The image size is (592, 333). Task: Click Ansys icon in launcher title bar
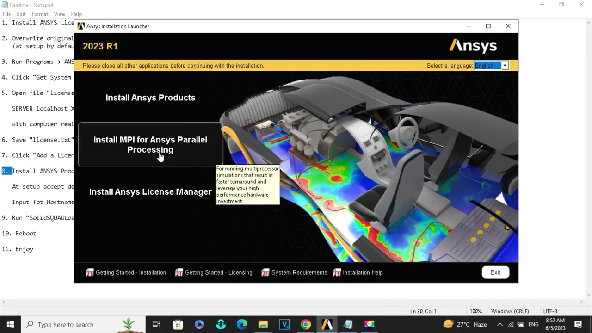point(81,26)
